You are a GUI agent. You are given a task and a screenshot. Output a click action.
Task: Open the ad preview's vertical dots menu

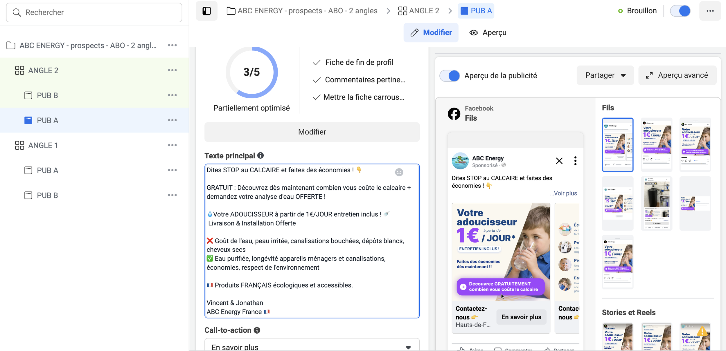[x=575, y=161]
